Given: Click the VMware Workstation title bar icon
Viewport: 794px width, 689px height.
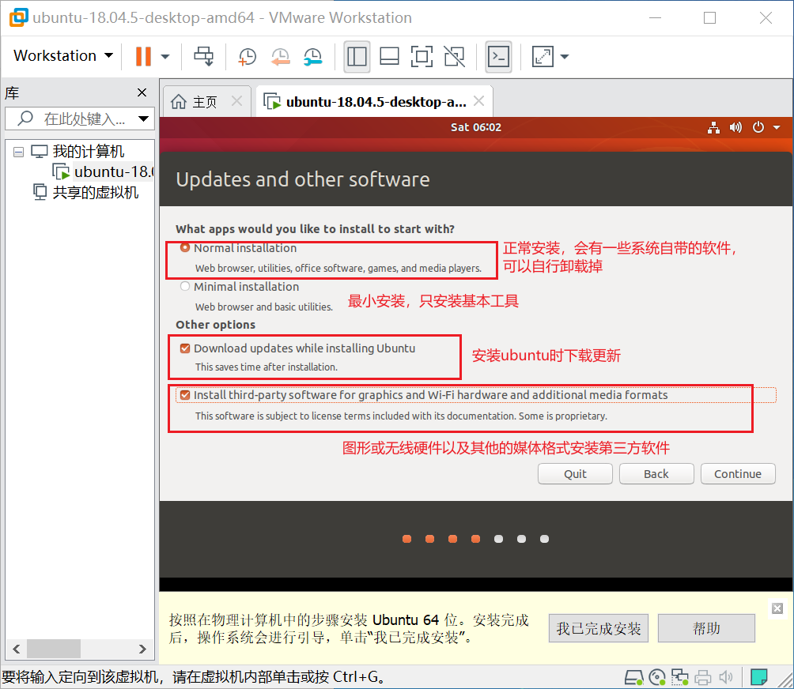Looking at the screenshot, I should pos(19,17).
